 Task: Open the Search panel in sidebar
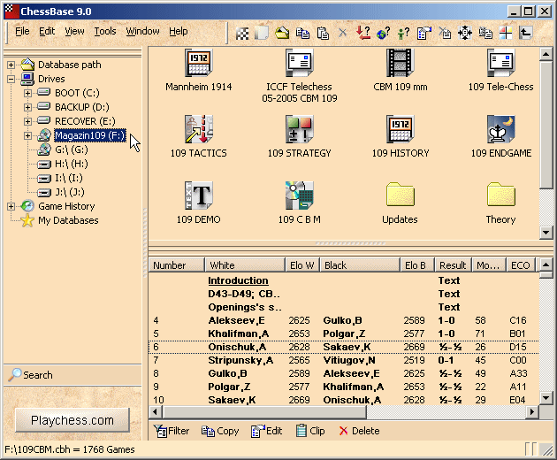(x=72, y=375)
